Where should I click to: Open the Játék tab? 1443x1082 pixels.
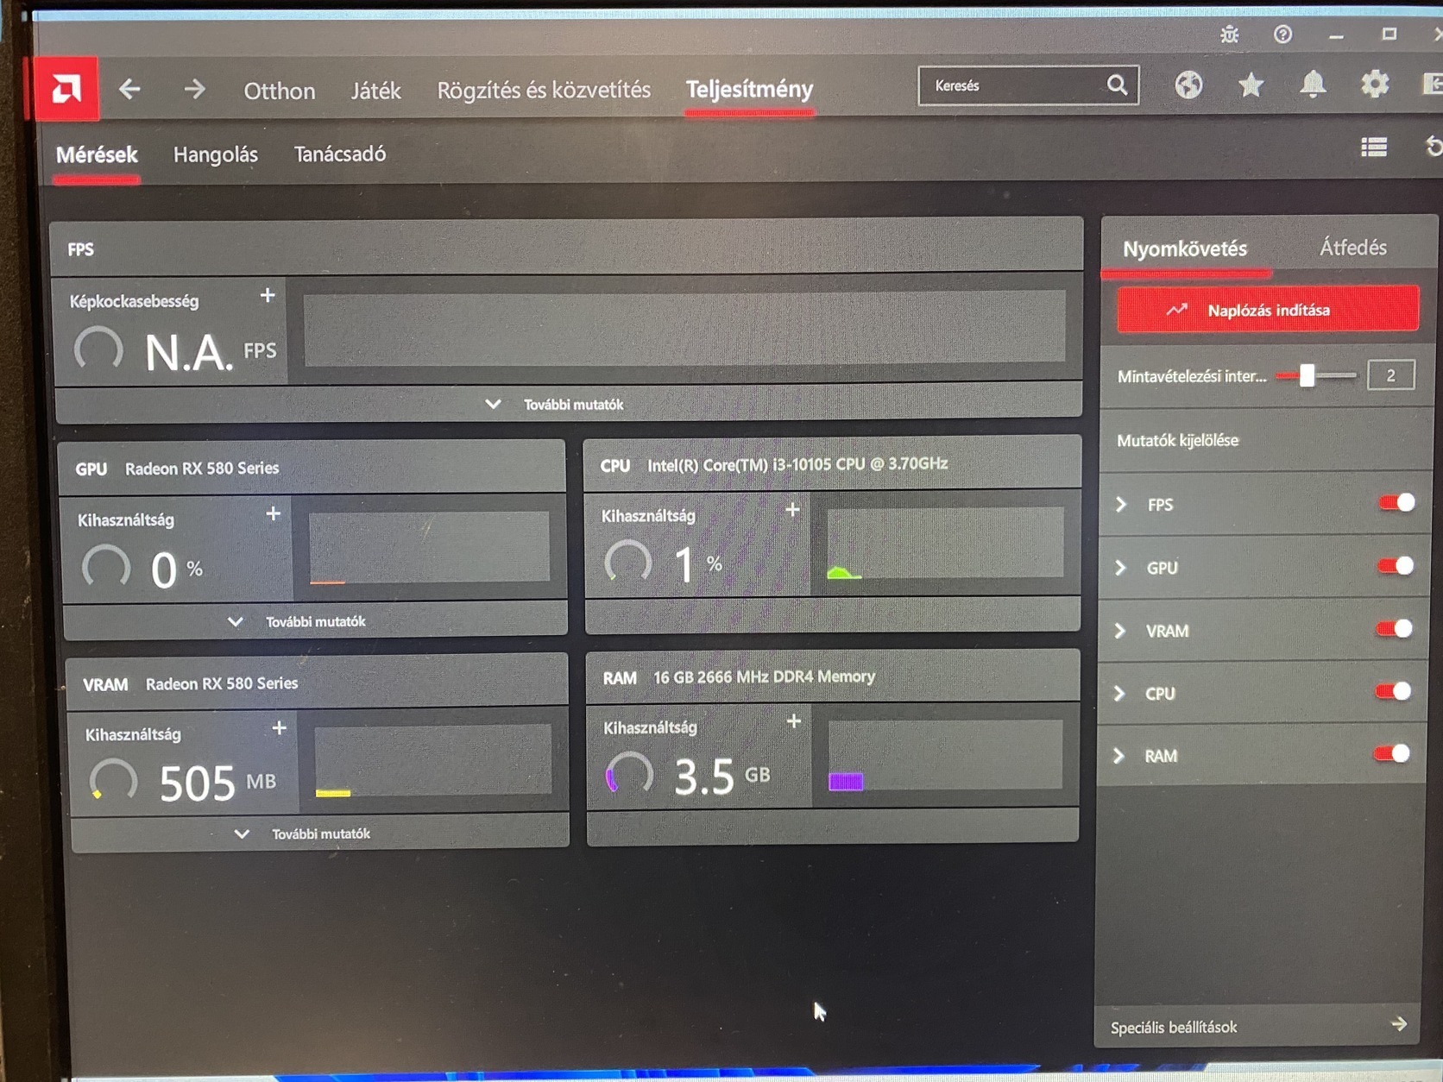[375, 91]
